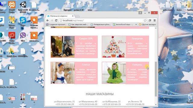The height and width of the screenshot is (108, 193).
Task: Select the 3ds Max desktop icon
Action: (x=2, y=37)
